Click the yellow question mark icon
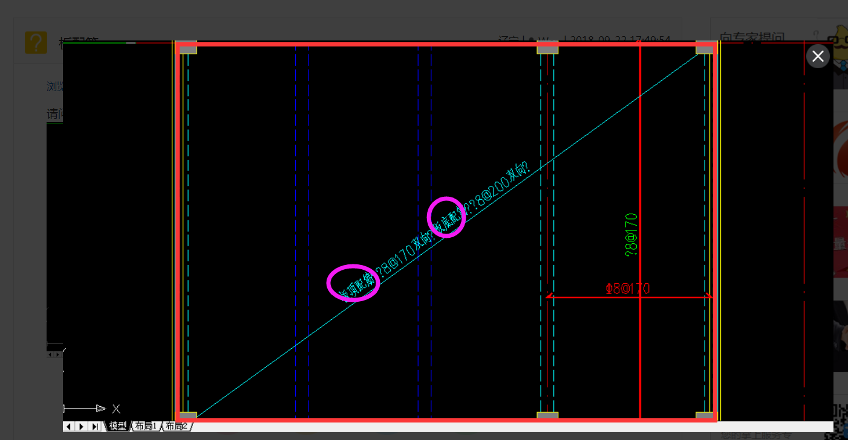Screen dimensions: 848x440 [x=36, y=42]
